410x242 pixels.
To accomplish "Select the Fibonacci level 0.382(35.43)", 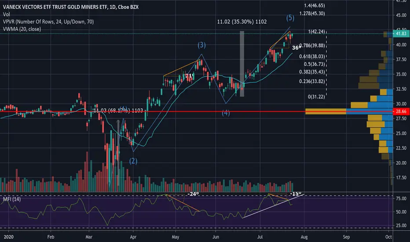I will (312, 72).
